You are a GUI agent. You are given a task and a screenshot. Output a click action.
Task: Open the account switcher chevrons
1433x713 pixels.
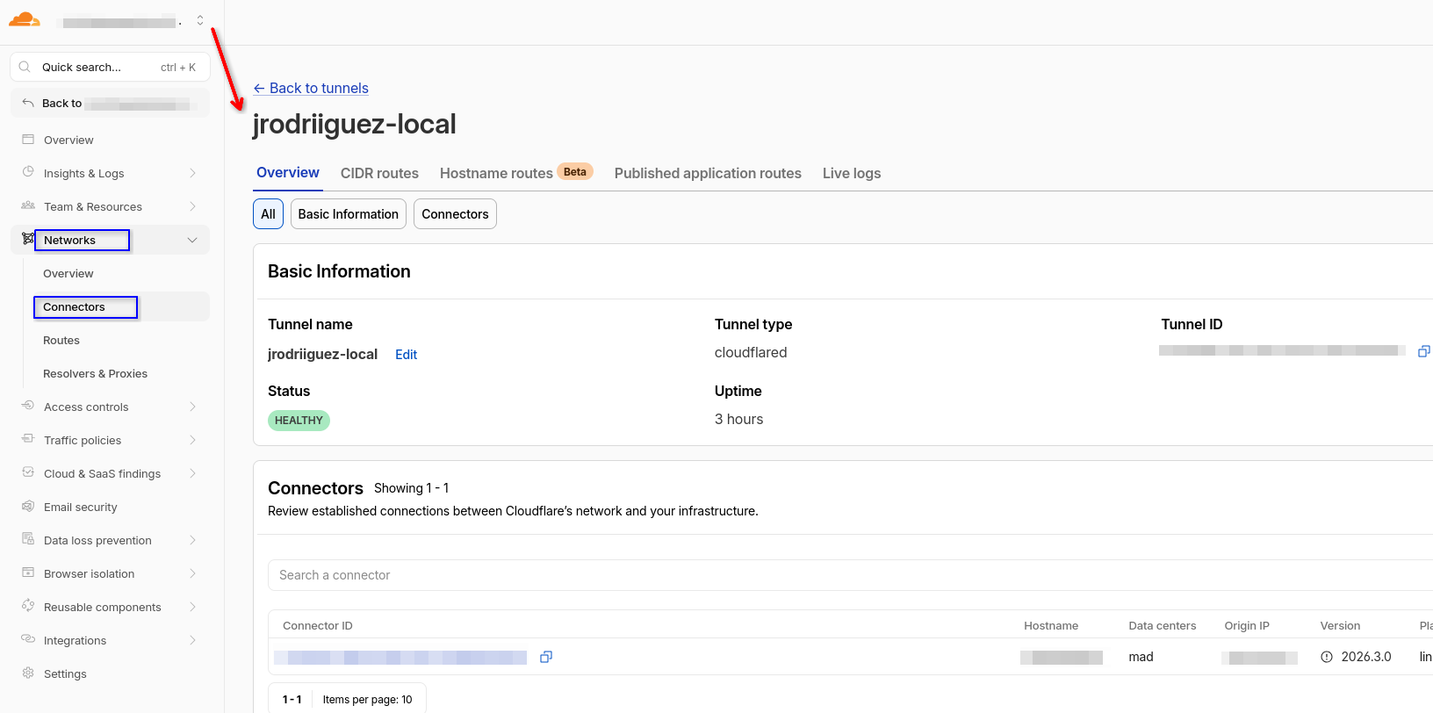200,20
